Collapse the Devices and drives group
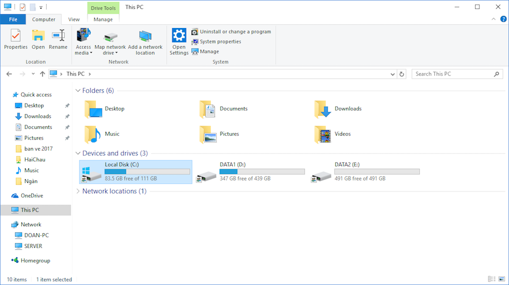509x285 pixels. click(x=78, y=153)
